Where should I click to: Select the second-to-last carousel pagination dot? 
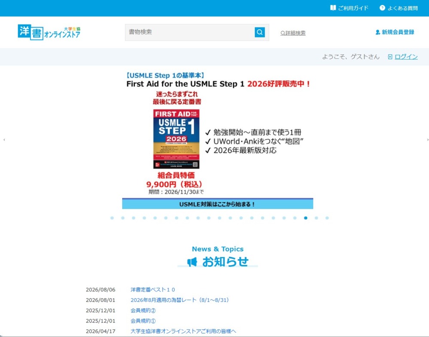[x=316, y=218]
